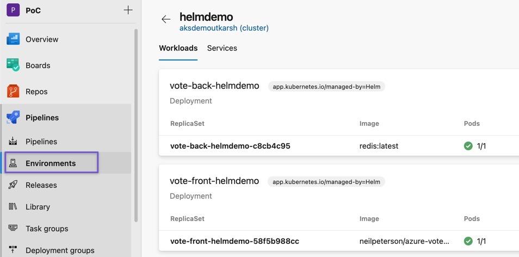Click the Deployment groups icon
Screen dimensions: 519x257
click(13, 250)
